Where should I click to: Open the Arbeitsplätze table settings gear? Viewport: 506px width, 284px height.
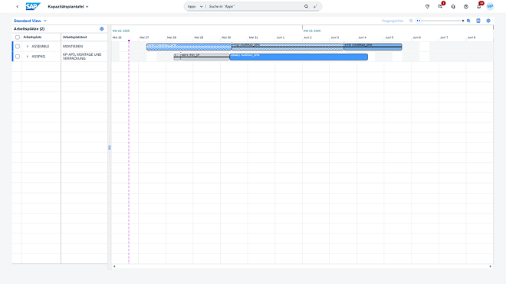[x=102, y=28]
